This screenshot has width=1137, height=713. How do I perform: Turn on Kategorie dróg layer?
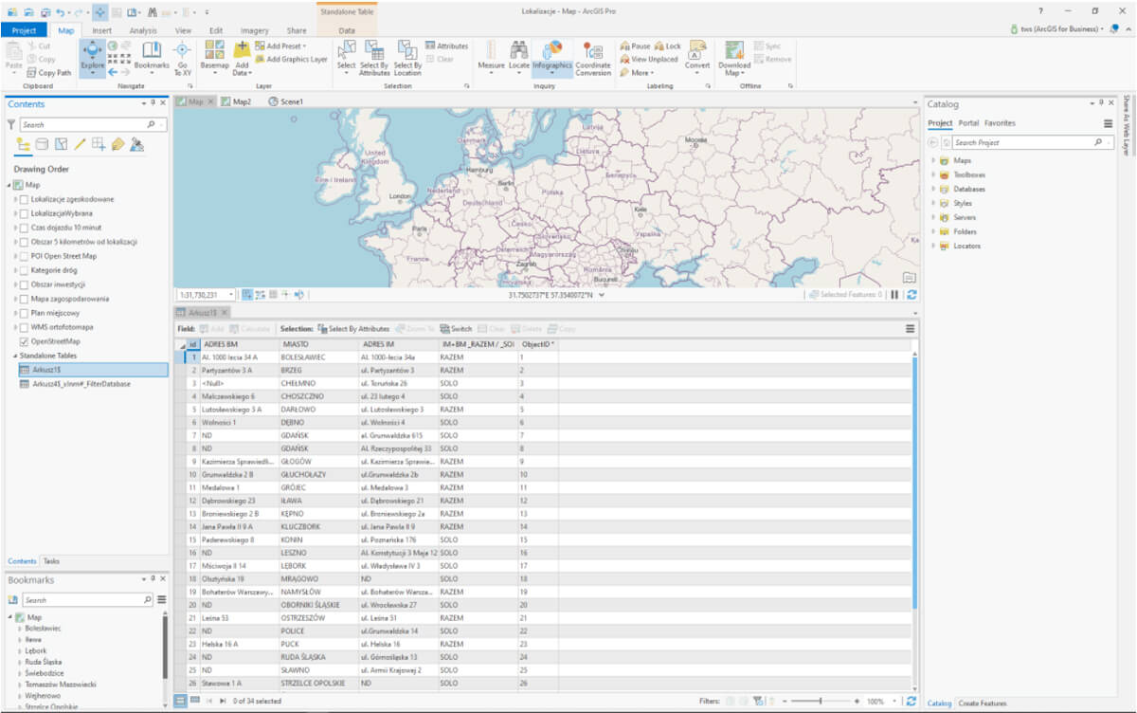pos(24,270)
